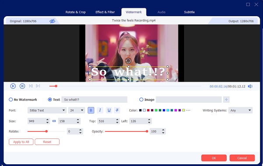Increase the Rotate value
The width and height of the screenshot is (263, 166).
[x=80, y=130]
